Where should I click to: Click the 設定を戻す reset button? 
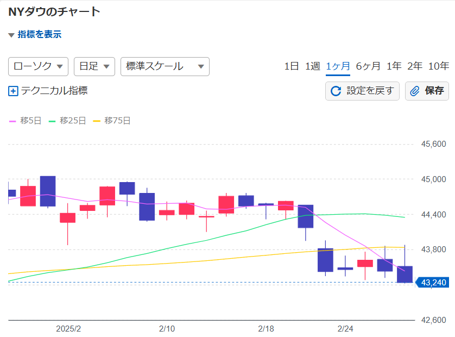click(362, 91)
